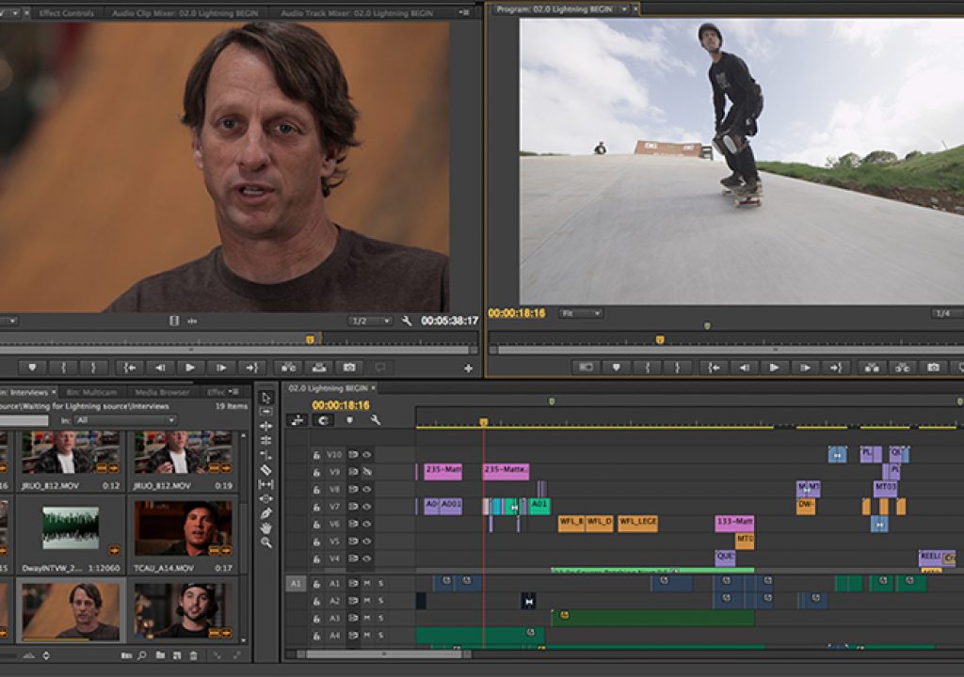Add marker from timeline header
Viewport: 964px width, 677px height.
coord(350,420)
